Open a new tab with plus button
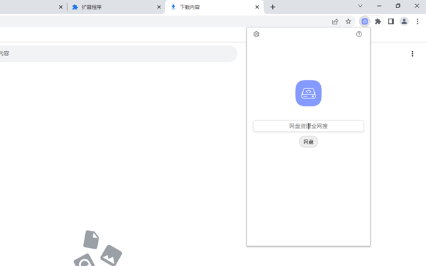The width and height of the screenshot is (426, 266). pyautogui.click(x=273, y=7)
